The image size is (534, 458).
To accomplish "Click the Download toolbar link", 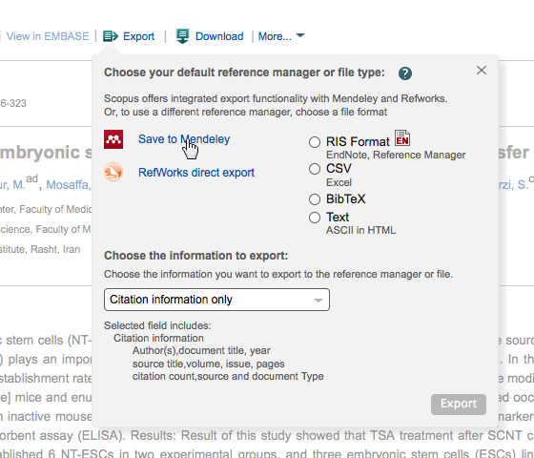I will pyautogui.click(x=219, y=36).
